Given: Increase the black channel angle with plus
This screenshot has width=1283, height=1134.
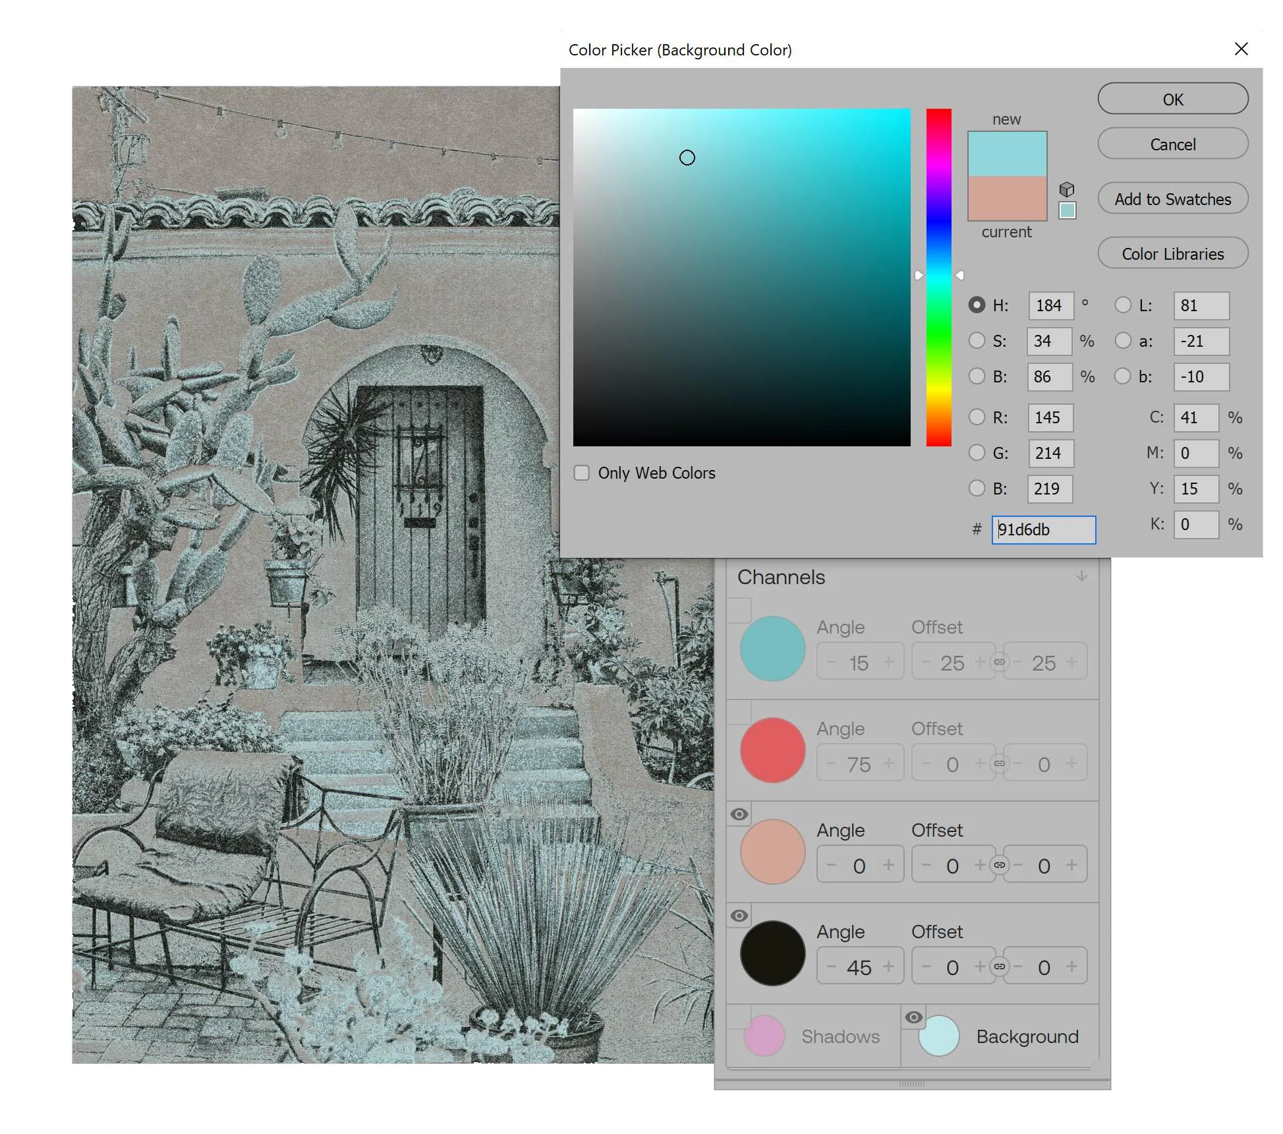Looking at the screenshot, I should (889, 967).
